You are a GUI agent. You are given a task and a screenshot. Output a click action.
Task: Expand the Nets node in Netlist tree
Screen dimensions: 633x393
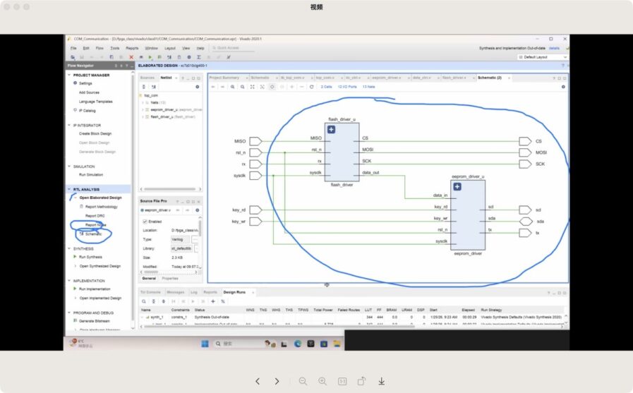point(143,102)
